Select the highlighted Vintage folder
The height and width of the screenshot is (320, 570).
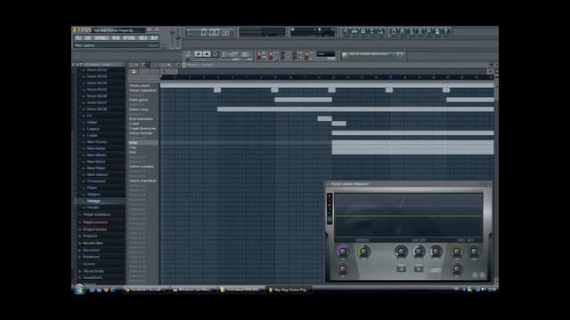[x=94, y=201]
